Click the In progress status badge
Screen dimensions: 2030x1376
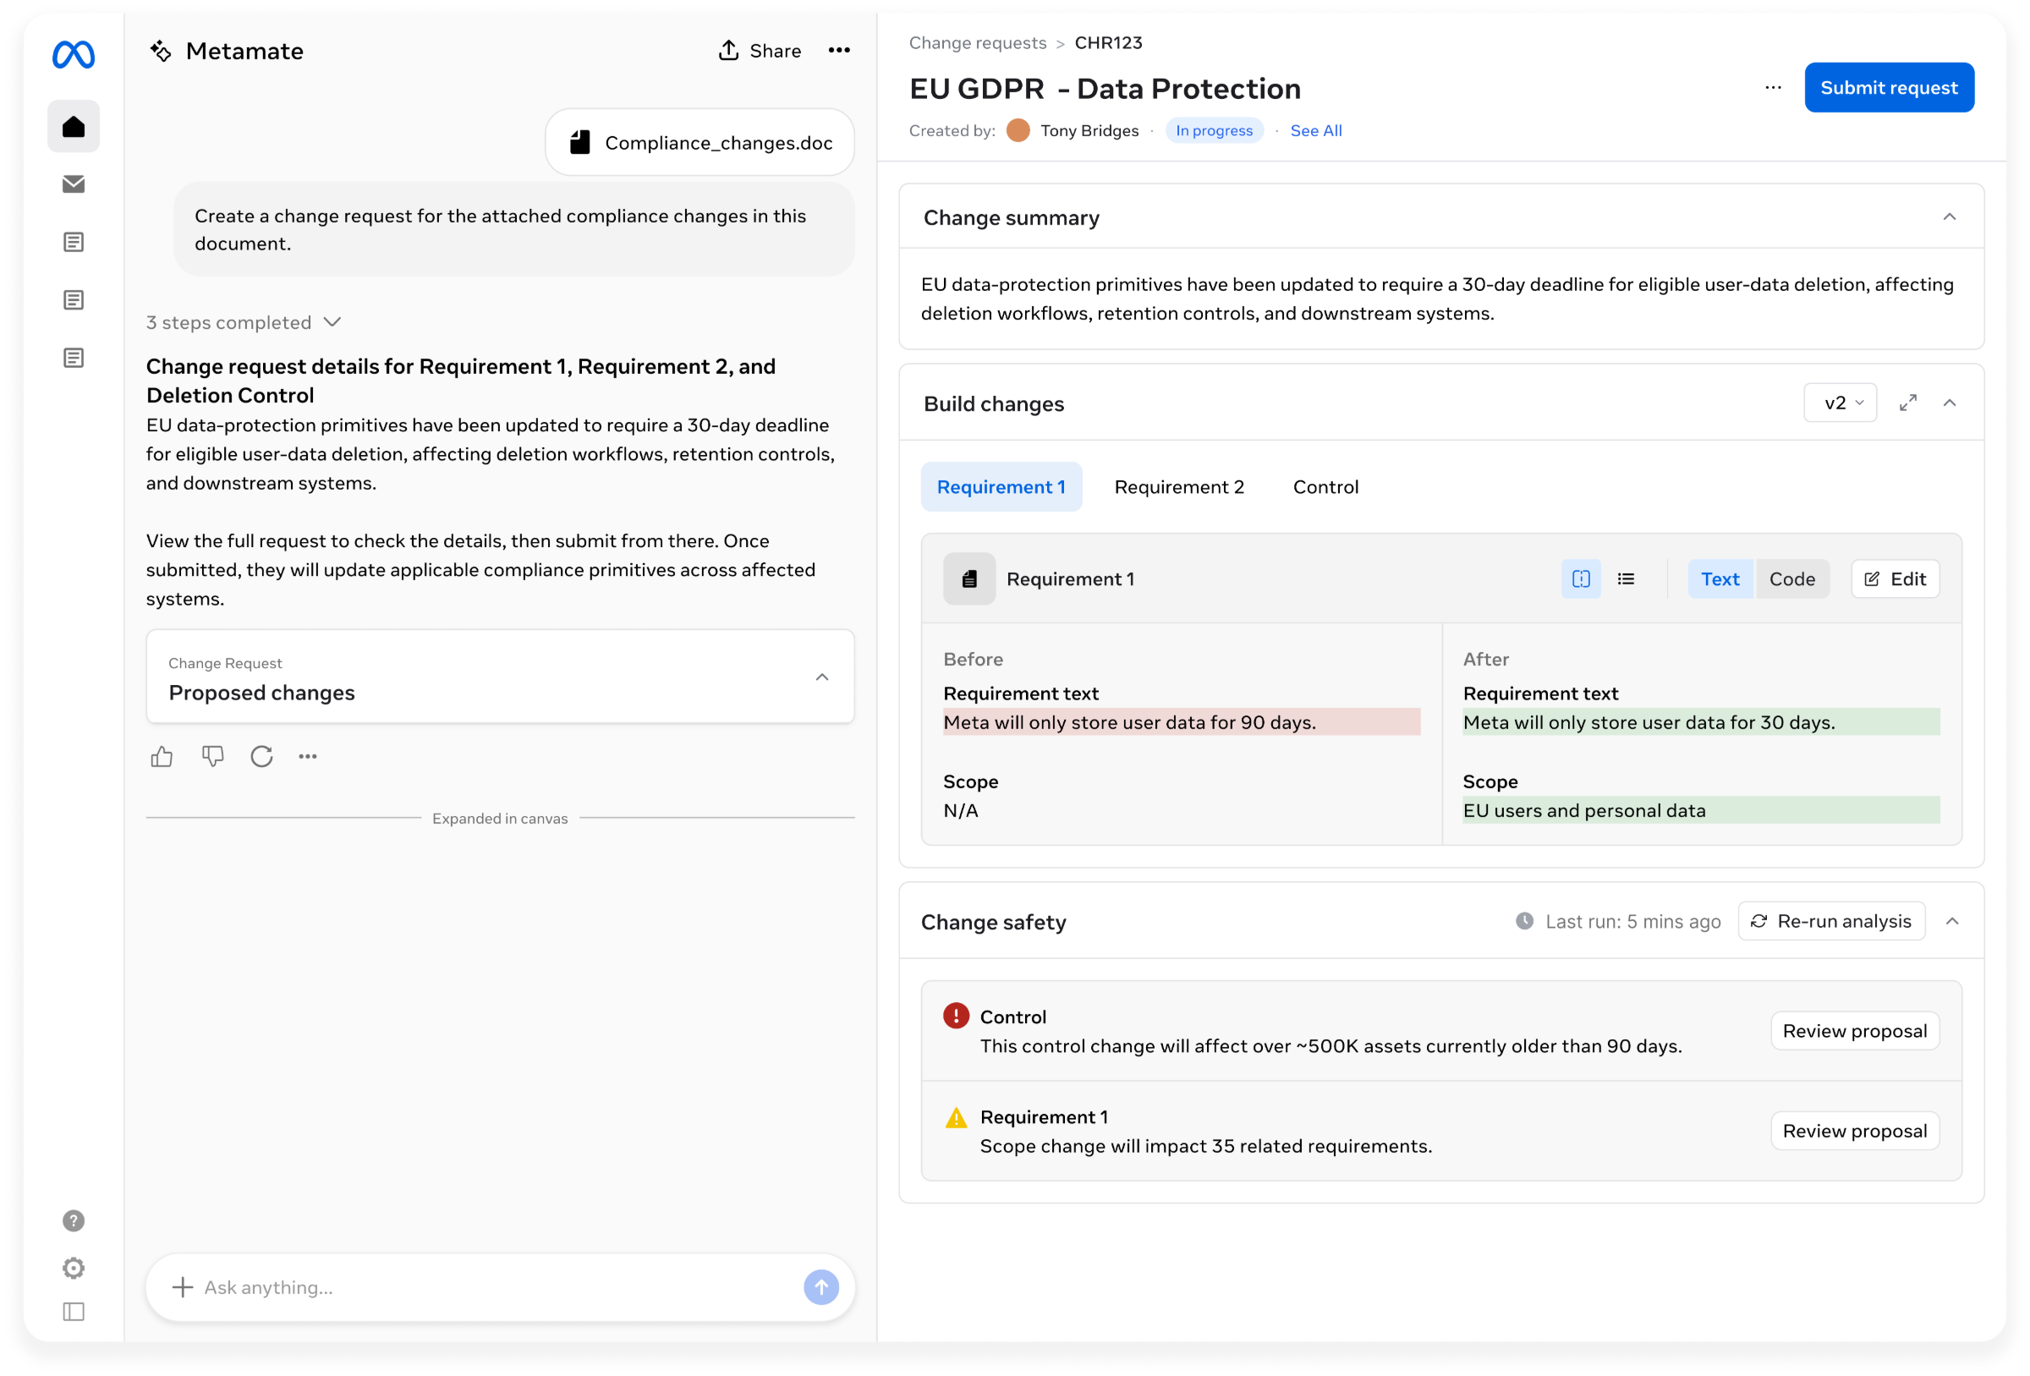click(x=1214, y=130)
